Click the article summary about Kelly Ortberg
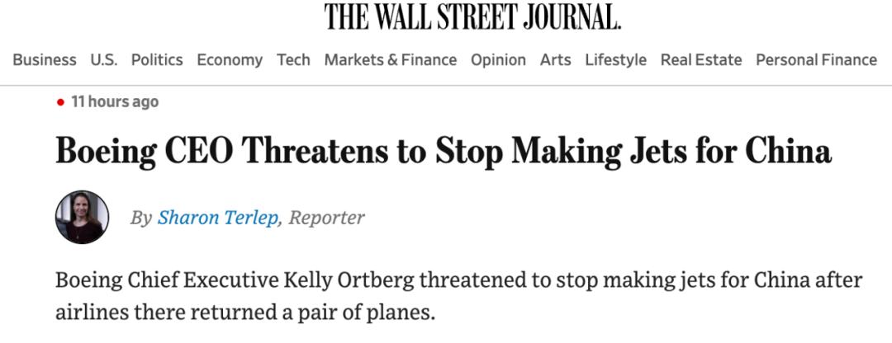 click(458, 281)
